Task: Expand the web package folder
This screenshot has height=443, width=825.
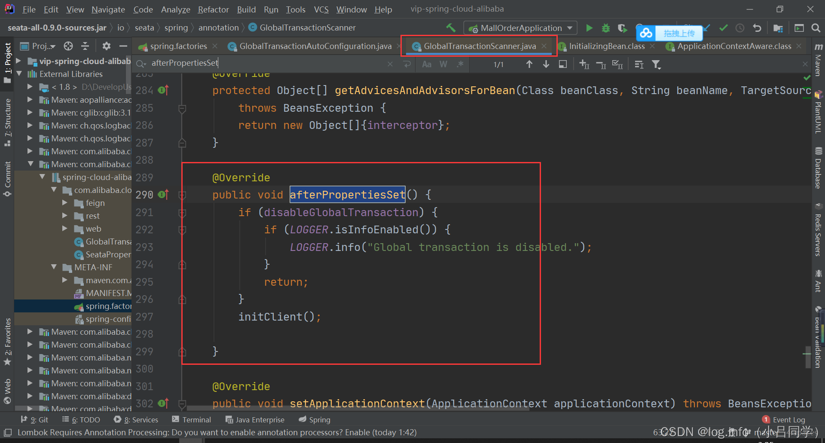Action: click(x=65, y=229)
